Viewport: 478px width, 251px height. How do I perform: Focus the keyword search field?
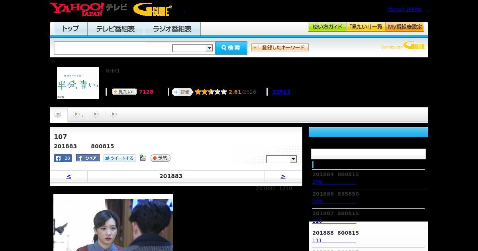tap(113, 48)
